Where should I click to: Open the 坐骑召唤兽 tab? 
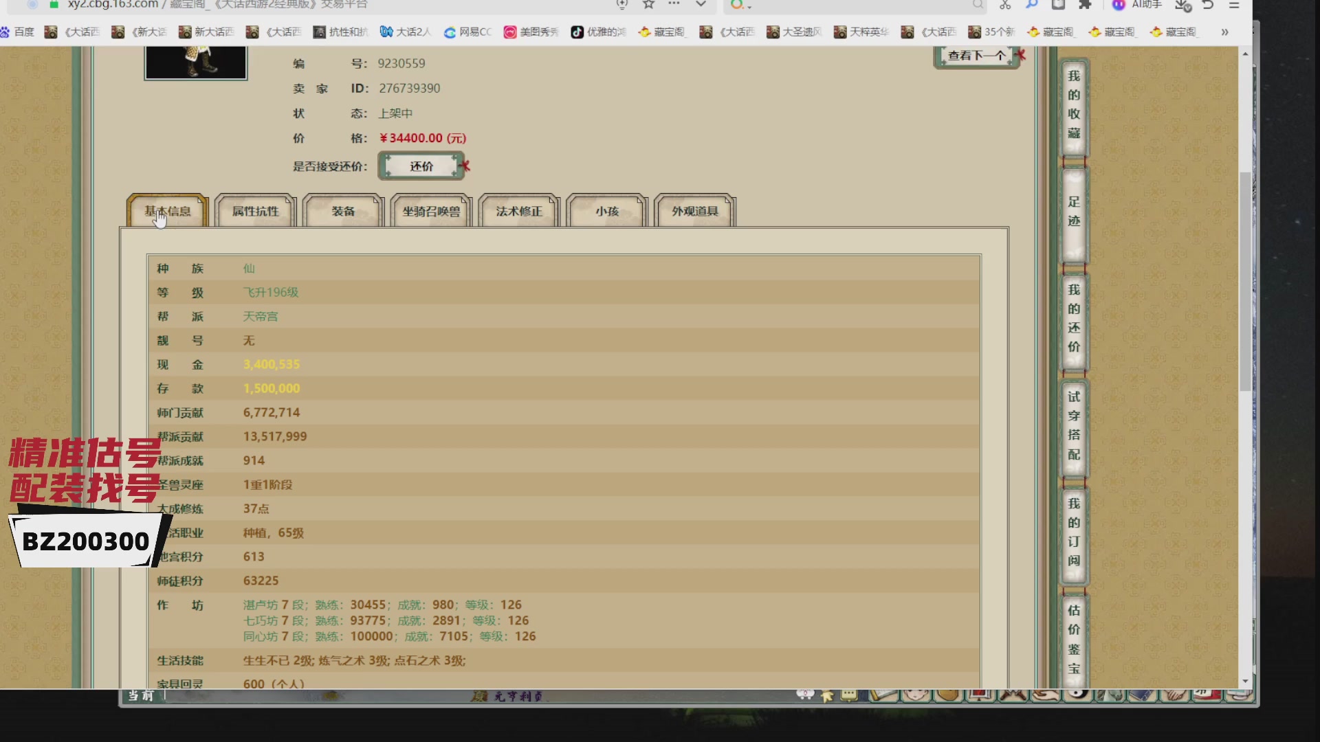431,211
